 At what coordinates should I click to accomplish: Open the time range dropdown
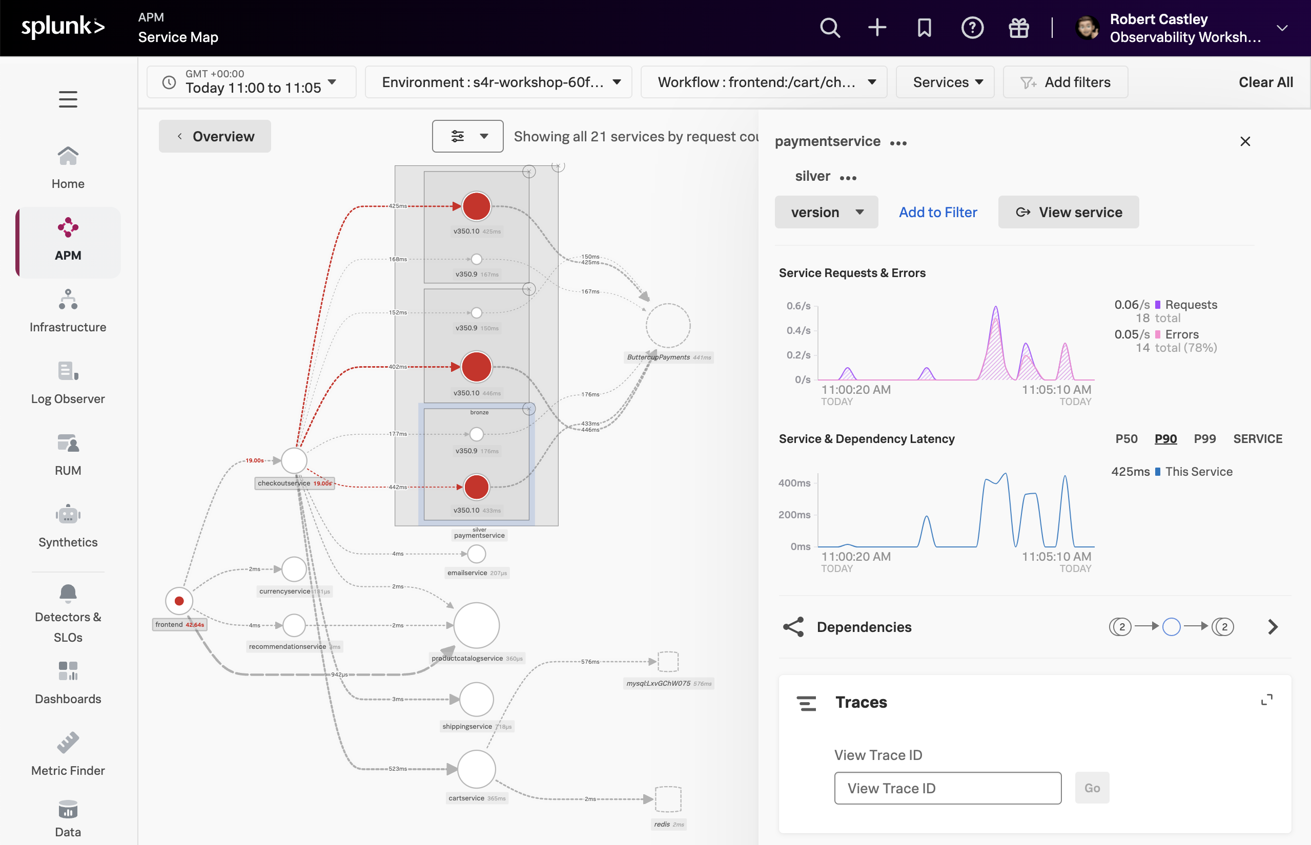coord(252,82)
